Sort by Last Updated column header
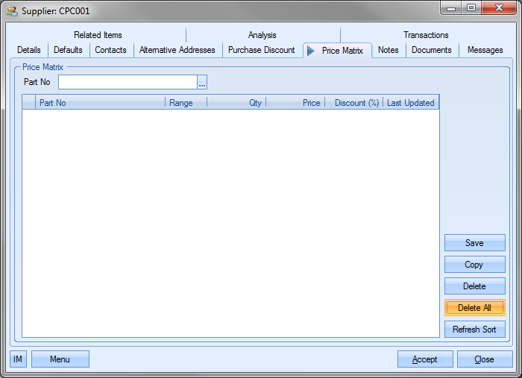 [x=410, y=103]
